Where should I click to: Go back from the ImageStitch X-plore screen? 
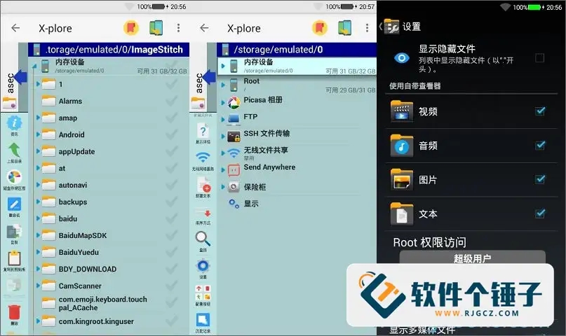[15, 28]
